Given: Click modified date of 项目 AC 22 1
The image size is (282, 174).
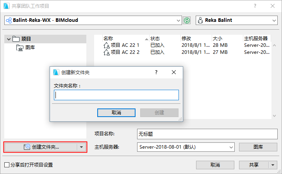Looking at the screenshot, I should 196,45.
